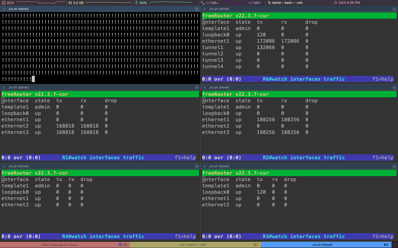Screen dimensions: 398x248
Task: Add a new tab with the plus icon
Action: coord(395,245)
